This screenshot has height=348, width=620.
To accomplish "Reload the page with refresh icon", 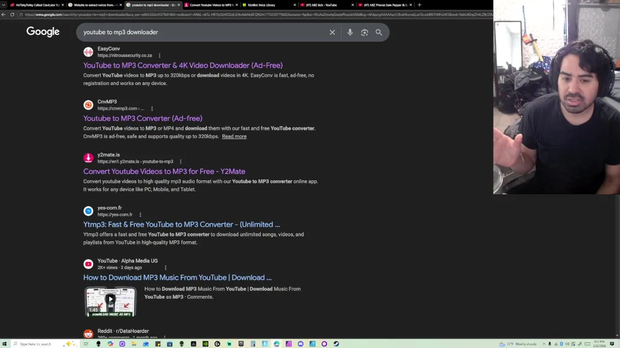I will pyautogui.click(x=12, y=14).
